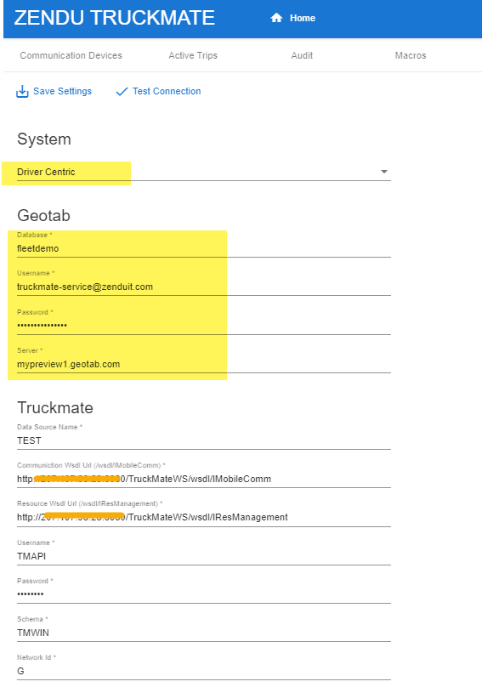Click the ZENDU TRUCKMATE title

115,18
